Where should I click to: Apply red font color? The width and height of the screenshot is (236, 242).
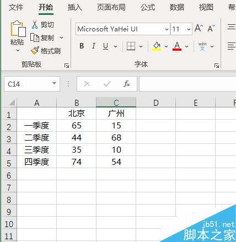click(x=177, y=46)
